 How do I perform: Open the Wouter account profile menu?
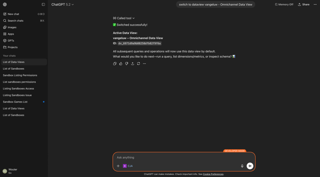(x=24, y=171)
